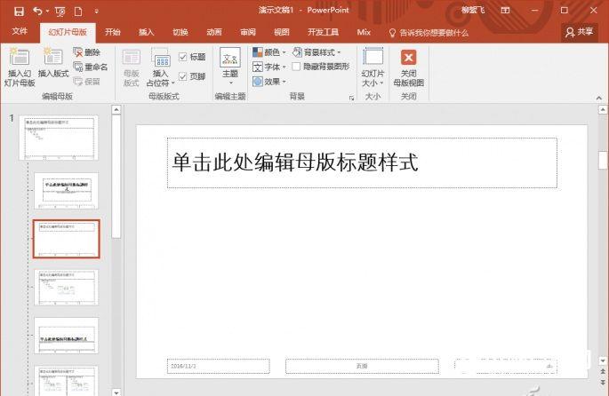The image size is (609, 396).
Task: Select the title slide layout thumbnail
Action: point(67,191)
